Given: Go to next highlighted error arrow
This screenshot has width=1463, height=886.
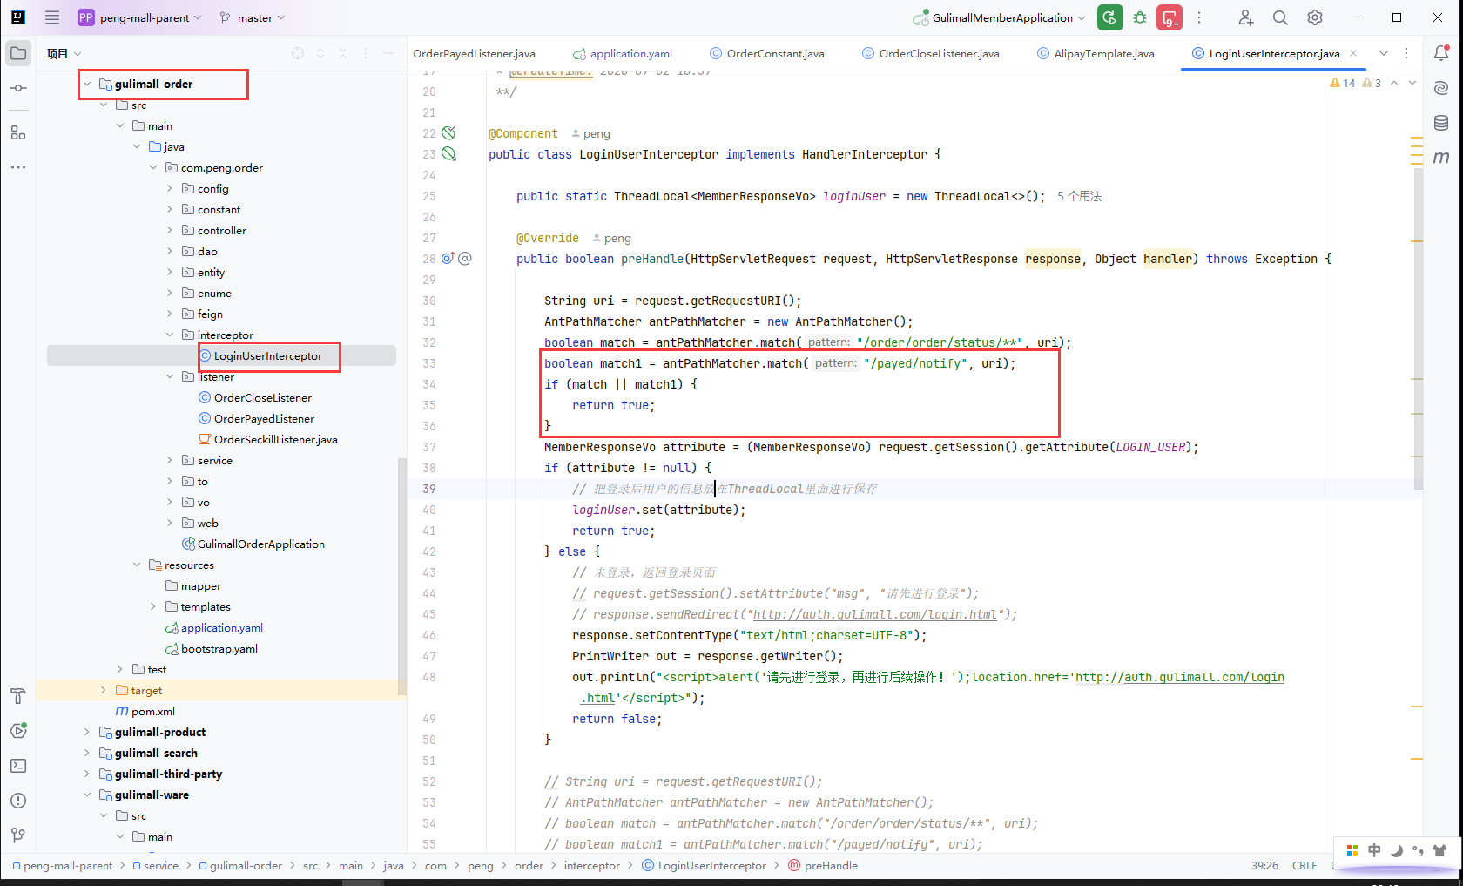Looking at the screenshot, I should (x=1412, y=84).
